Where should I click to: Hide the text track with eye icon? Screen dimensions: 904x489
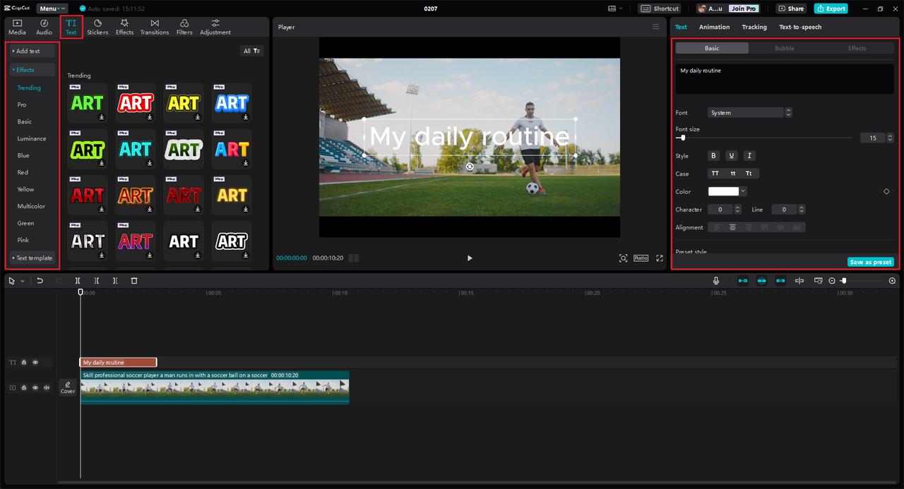click(35, 363)
